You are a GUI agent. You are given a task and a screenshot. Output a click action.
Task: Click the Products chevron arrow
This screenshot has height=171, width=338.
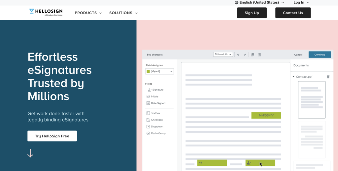pos(100,13)
